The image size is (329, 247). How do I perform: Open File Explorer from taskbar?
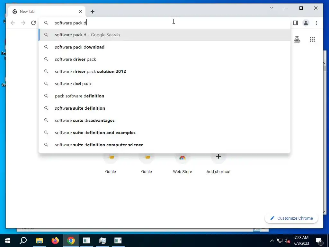39,241
